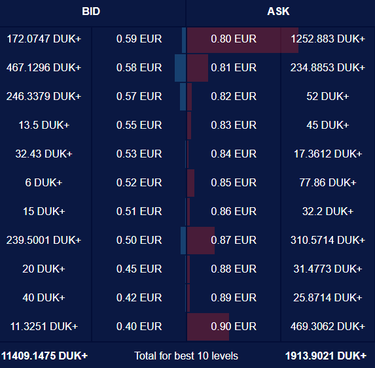375x368 pixels.
Task: Click bid volume 172.0747 DUK+
Action: click(44, 39)
